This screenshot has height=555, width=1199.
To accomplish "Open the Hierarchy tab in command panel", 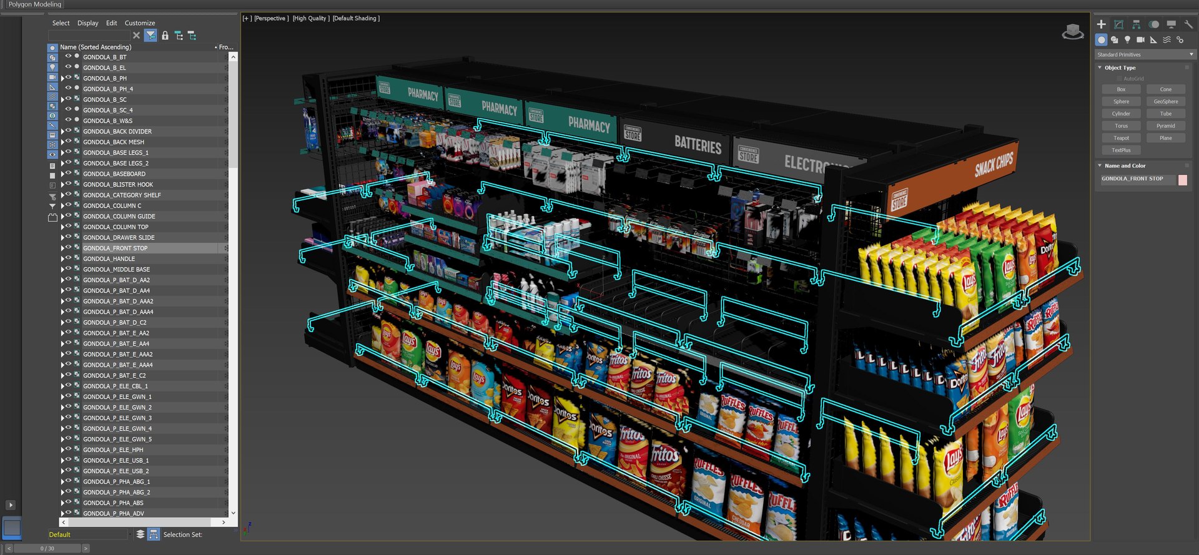I will click(1136, 24).
